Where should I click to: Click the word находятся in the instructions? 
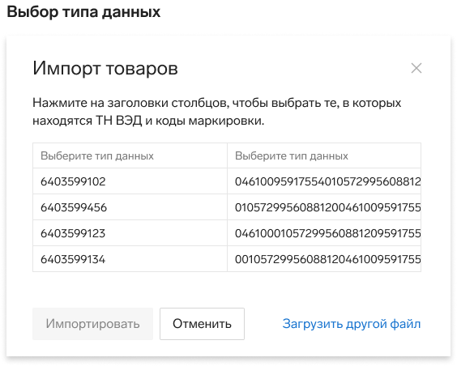click(x=62, y=121)
